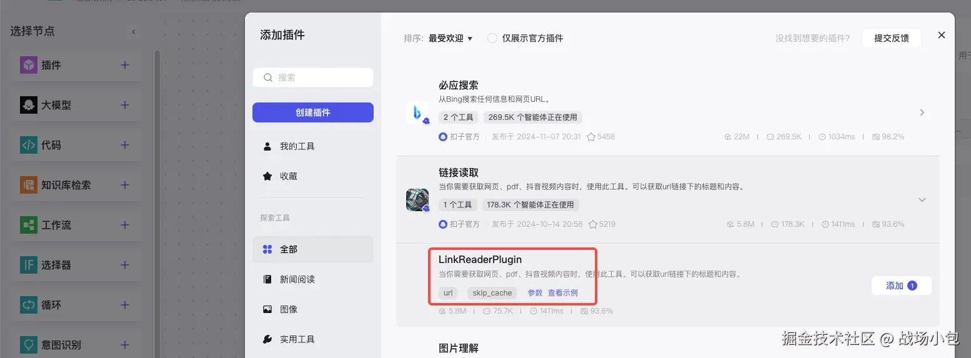Click the star icon on 必应搜索
Image resolution: width=971 pixels, height=358 pixels.
(591, 136)
